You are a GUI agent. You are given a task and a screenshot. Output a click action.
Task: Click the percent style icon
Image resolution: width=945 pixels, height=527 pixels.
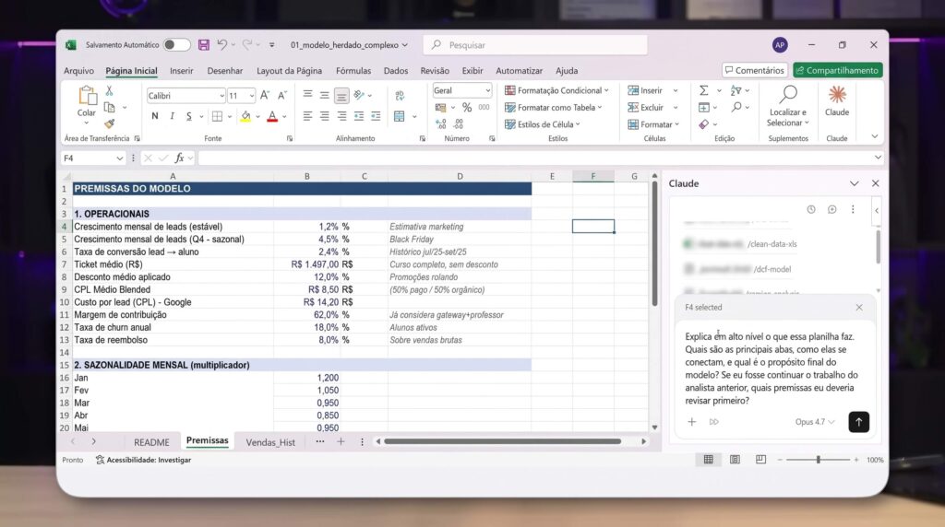(x=466, y=108)
